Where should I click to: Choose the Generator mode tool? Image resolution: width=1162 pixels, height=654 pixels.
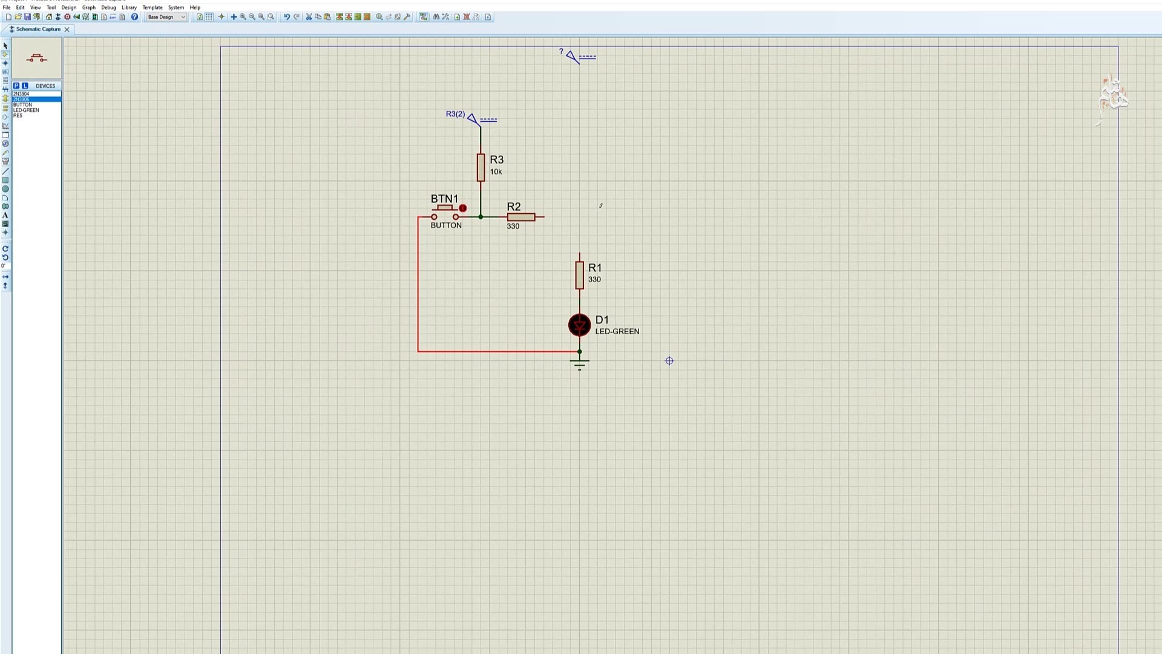5,144
